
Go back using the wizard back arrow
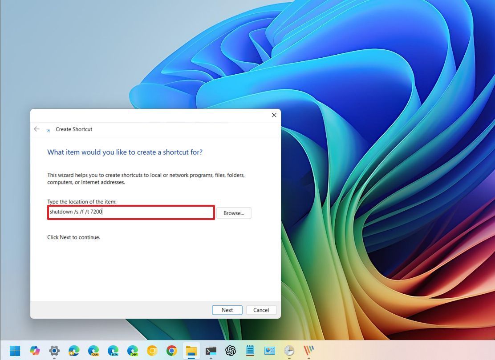[37, 129]
